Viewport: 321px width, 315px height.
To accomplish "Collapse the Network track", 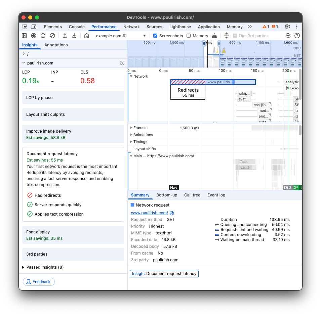I will 131,76.
